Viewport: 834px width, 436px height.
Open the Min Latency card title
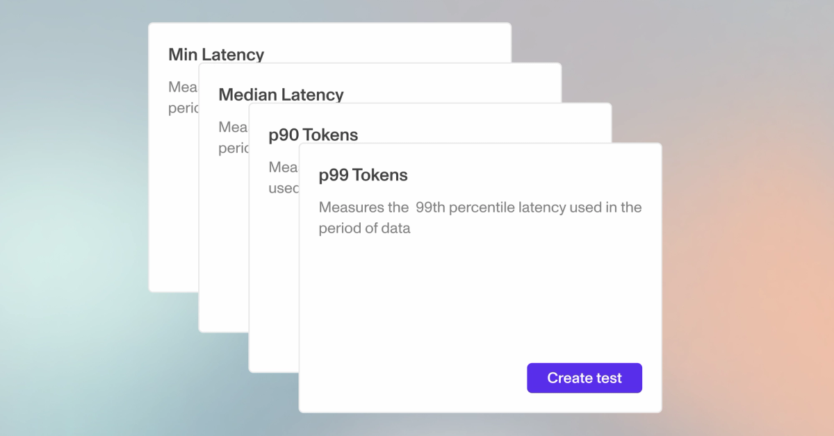[x=216, y=54]
